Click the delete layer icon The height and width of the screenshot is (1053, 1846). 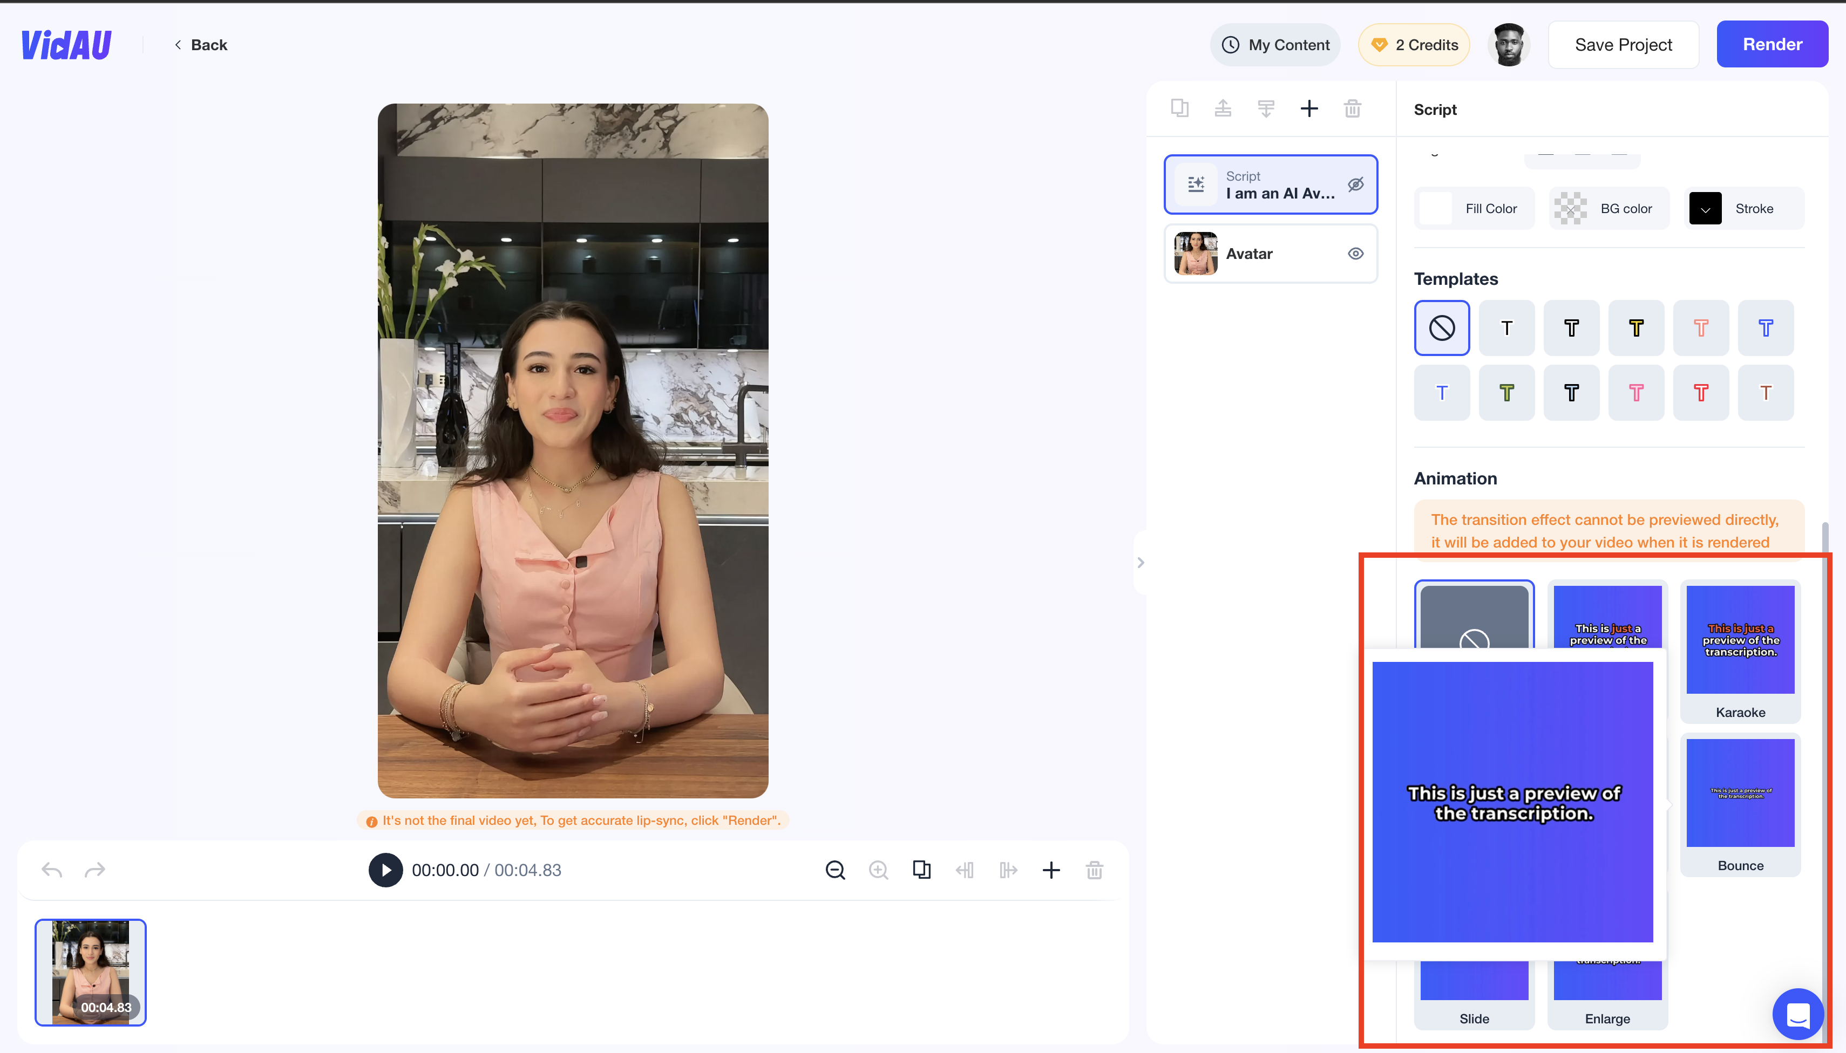pyautogui.click(x=1352, y=109)
